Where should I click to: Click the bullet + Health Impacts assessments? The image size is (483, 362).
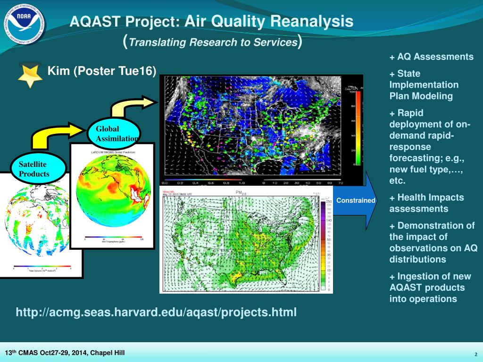click(x=426, y=203)
